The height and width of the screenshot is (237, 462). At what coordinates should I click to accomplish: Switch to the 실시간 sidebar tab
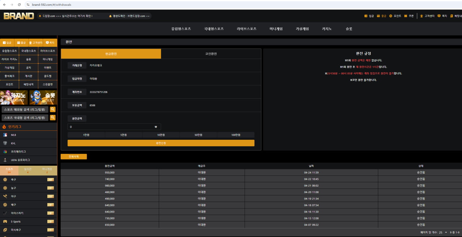click(x=28, y=170)
